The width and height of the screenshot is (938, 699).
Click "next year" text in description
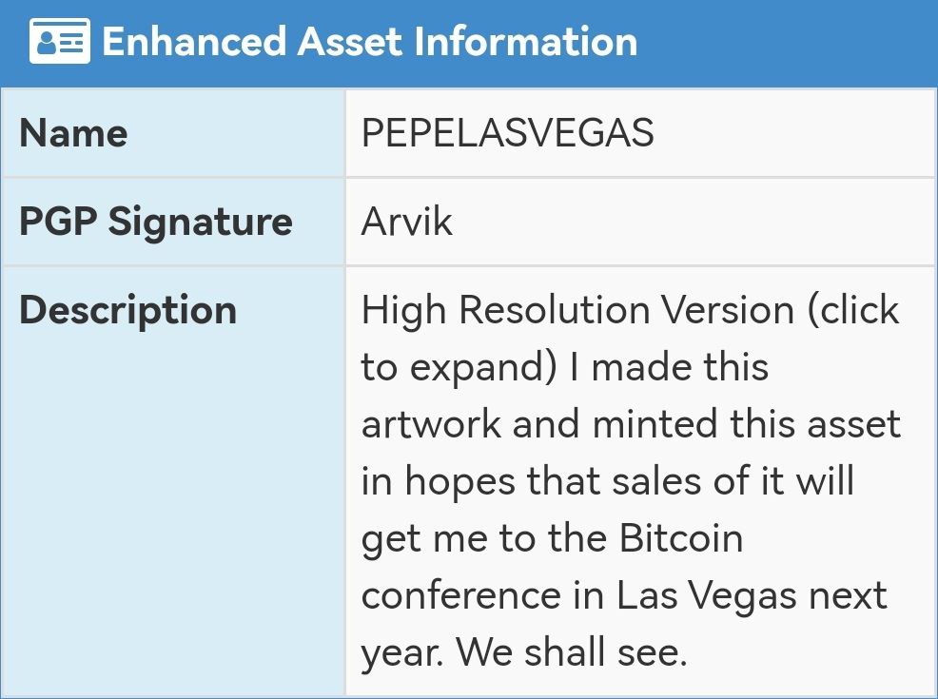[624, 624]
